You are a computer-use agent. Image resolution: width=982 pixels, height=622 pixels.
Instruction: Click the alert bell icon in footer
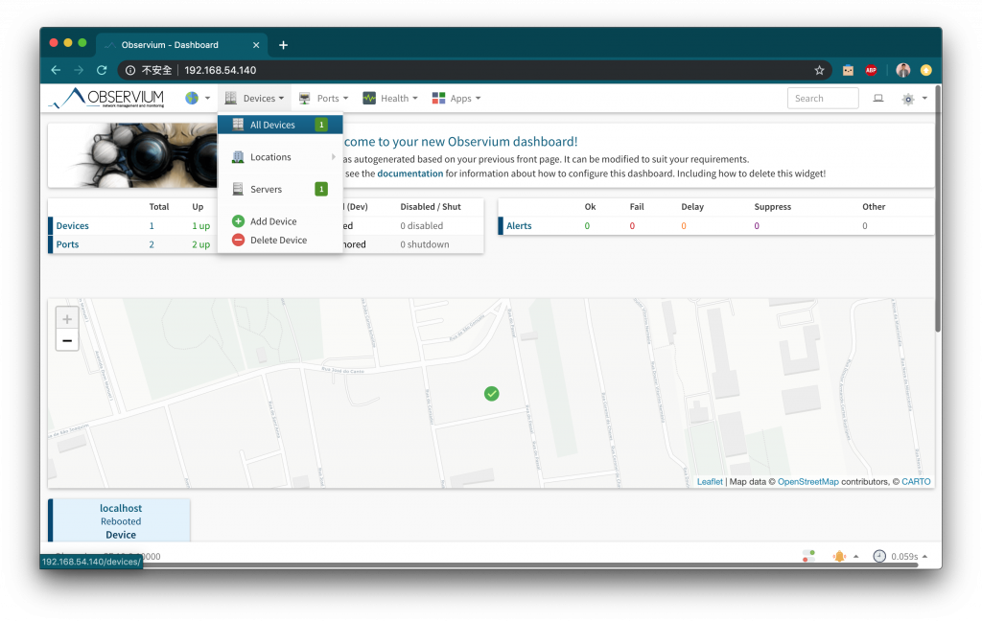pyautogui.click(x=839, y=556)
